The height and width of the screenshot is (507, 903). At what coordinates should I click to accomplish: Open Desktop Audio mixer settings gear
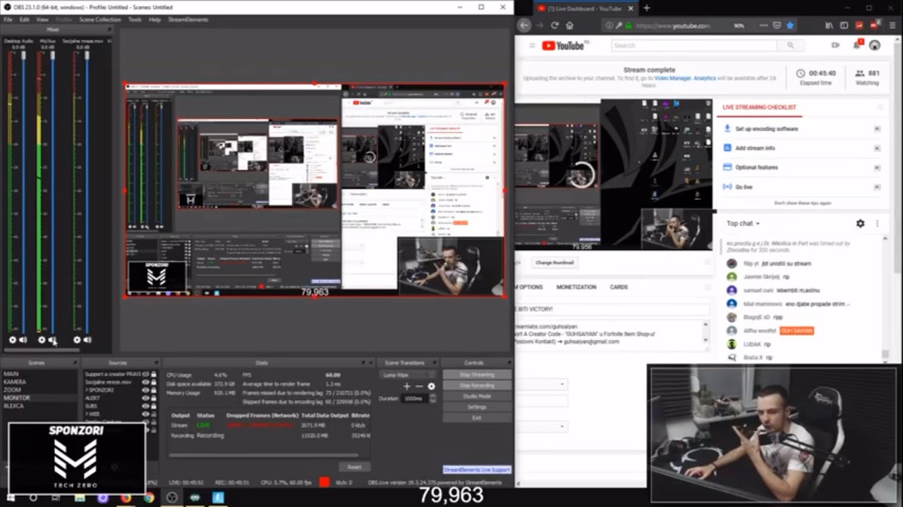[12, 340]
